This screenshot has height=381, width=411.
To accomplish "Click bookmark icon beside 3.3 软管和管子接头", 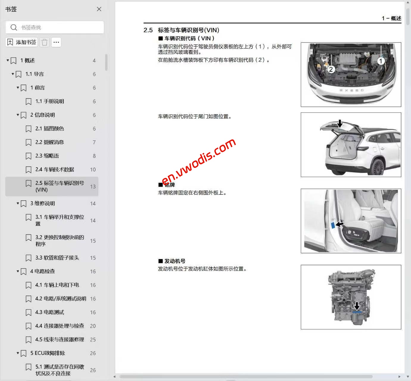I will pos(29,257).
